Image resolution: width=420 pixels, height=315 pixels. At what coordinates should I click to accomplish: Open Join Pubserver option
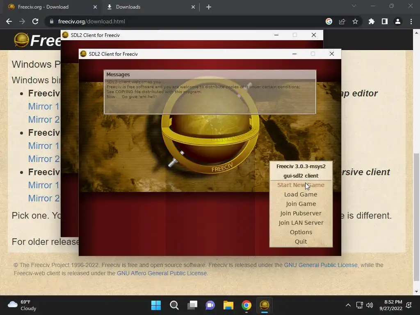(x=301, y=213)
